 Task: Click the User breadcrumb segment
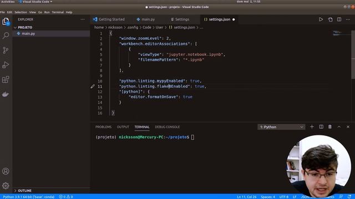159,27
